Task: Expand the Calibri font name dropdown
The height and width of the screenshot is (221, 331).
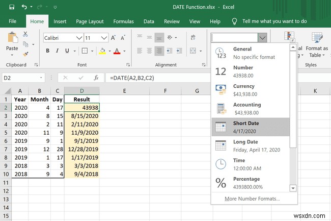Action: click(79, 38)
